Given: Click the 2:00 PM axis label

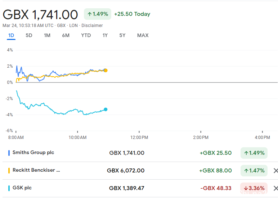Looking at the screenshot, I should 201,138.
